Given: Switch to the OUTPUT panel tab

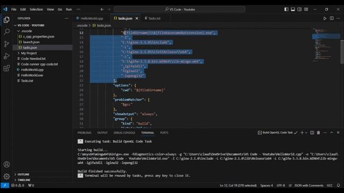Looking at the screenshot, I should (102, 132).
